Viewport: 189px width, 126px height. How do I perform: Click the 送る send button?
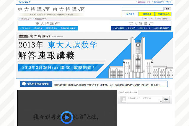pos(166,99)
